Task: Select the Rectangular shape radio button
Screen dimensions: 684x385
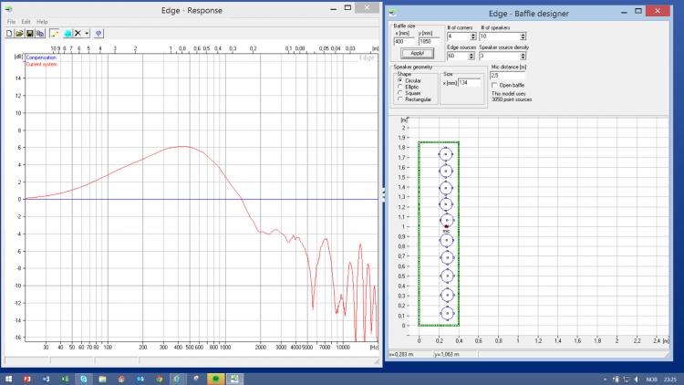Action: point(399,99)
